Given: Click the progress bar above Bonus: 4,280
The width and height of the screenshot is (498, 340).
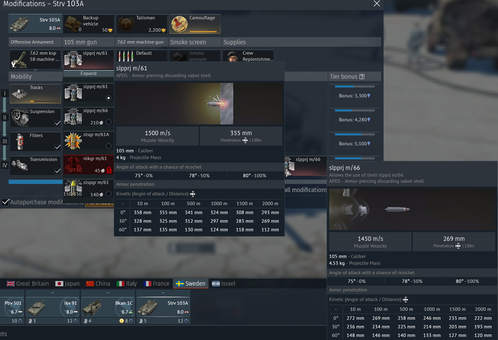Looking at the screenshot, I should click(x=355, y=110).
